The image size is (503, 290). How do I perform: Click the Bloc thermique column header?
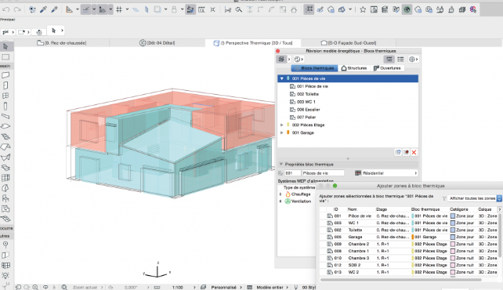coord(425,209)
